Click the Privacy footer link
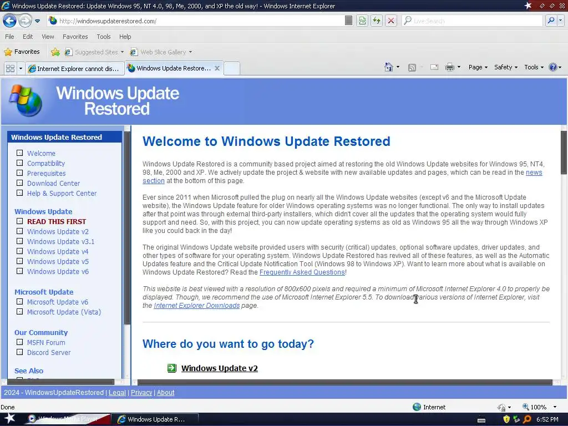The image size is (568, 426). tap(141, 392)
